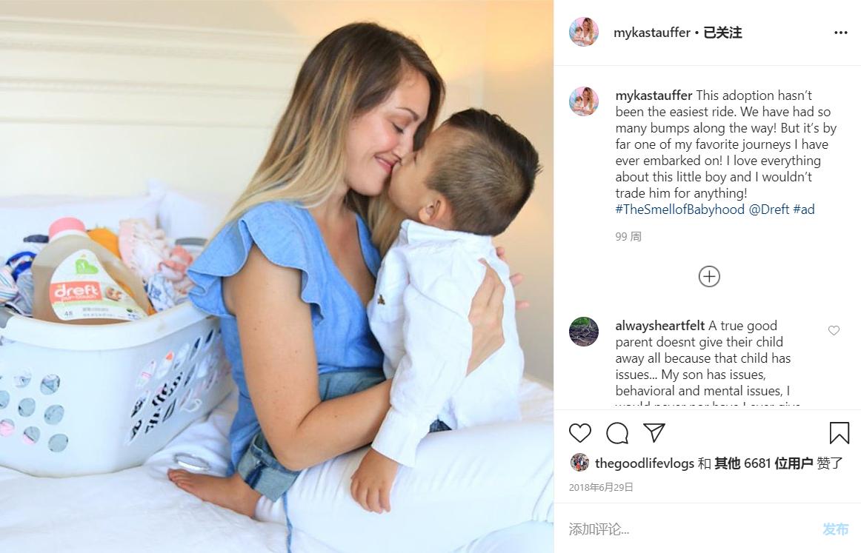View the 其他 6681 位用户 likes list
The height and width of the screenshot is (553, 861).
pos(764,463)
